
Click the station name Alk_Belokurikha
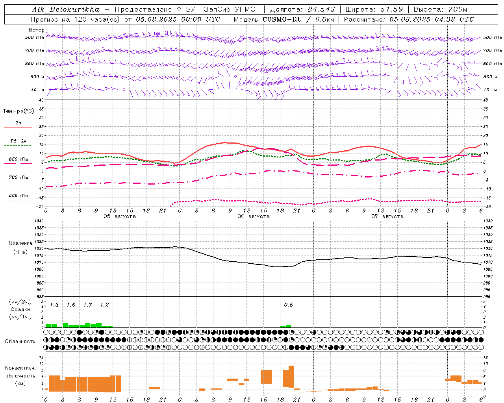[x=66, y=9]
